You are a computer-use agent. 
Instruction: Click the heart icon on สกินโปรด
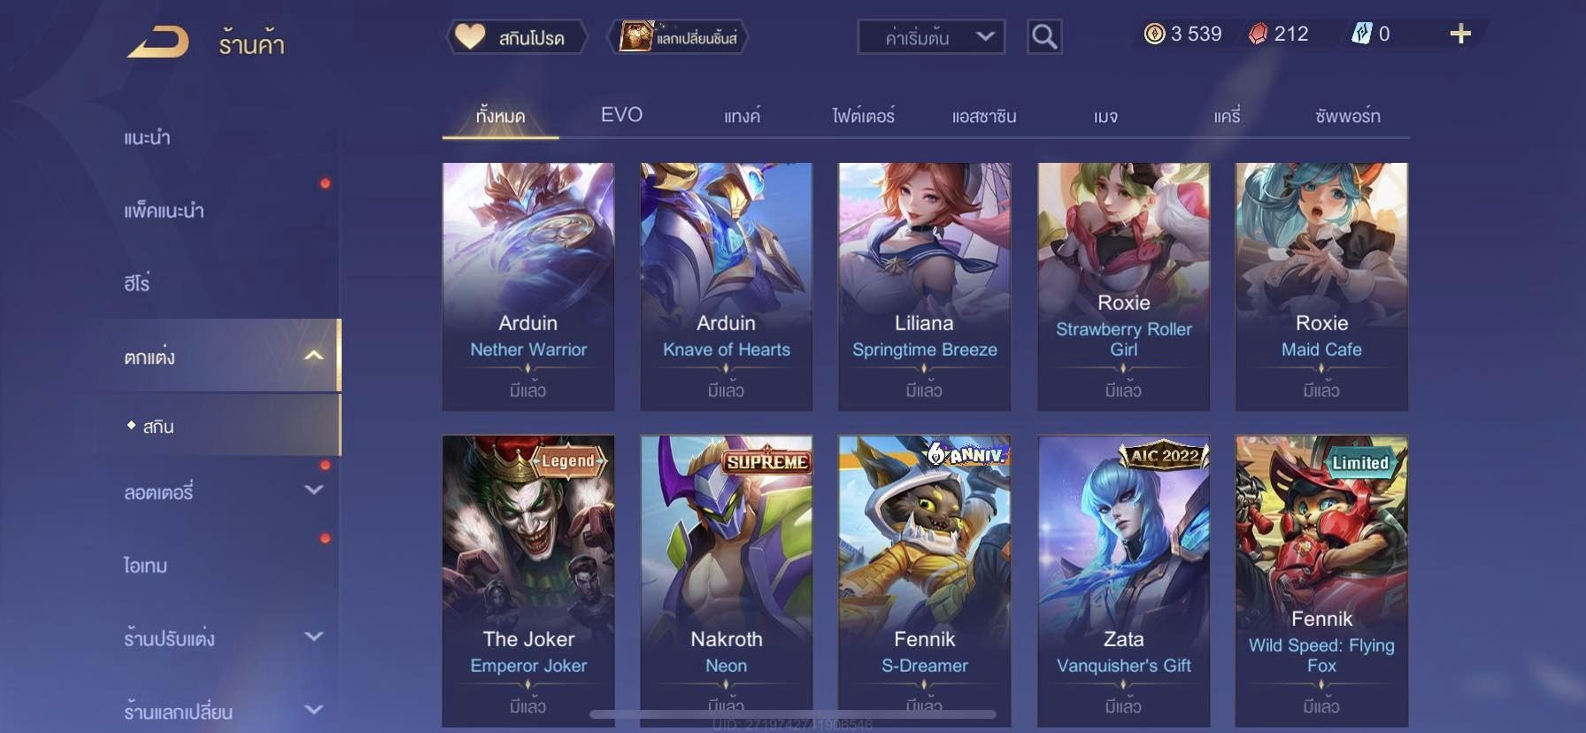point(470,36)
